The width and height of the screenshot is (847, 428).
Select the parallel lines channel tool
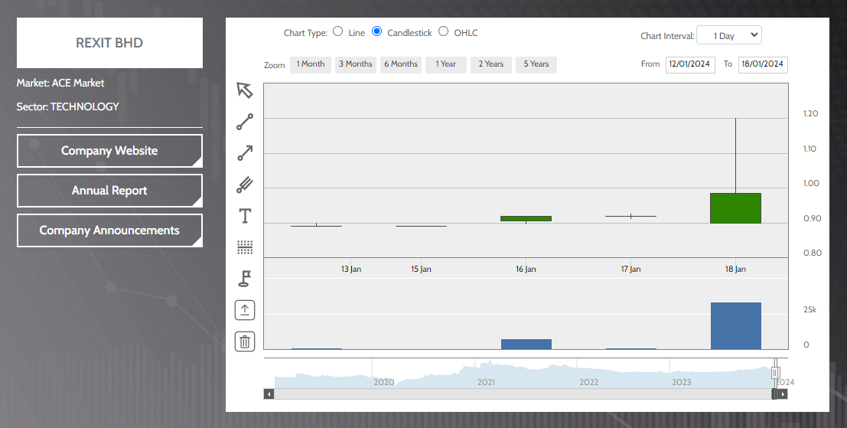tap(245, 185)
